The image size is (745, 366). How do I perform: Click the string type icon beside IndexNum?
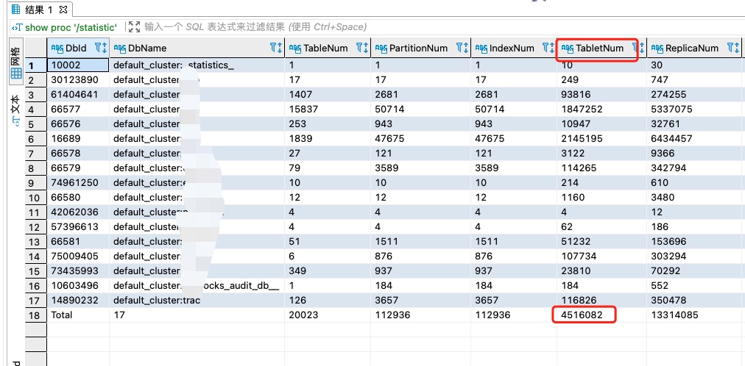(481, 49)
